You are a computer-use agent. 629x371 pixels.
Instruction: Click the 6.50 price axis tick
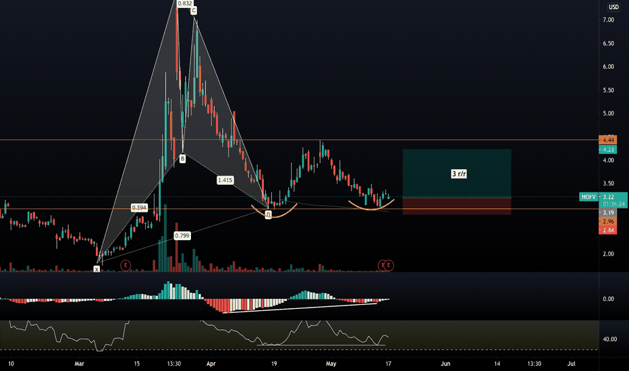coord(608,43)
